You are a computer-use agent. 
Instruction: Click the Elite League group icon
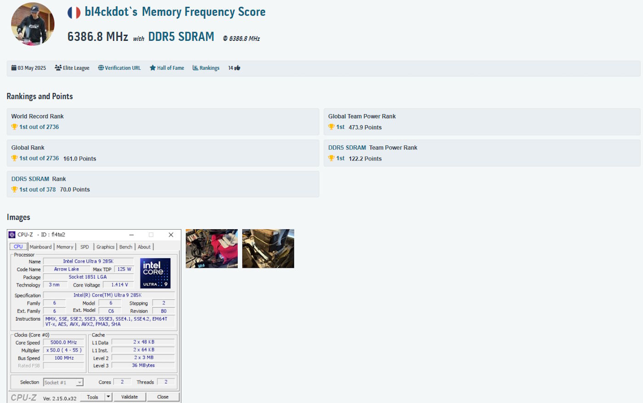pos(58,68)
